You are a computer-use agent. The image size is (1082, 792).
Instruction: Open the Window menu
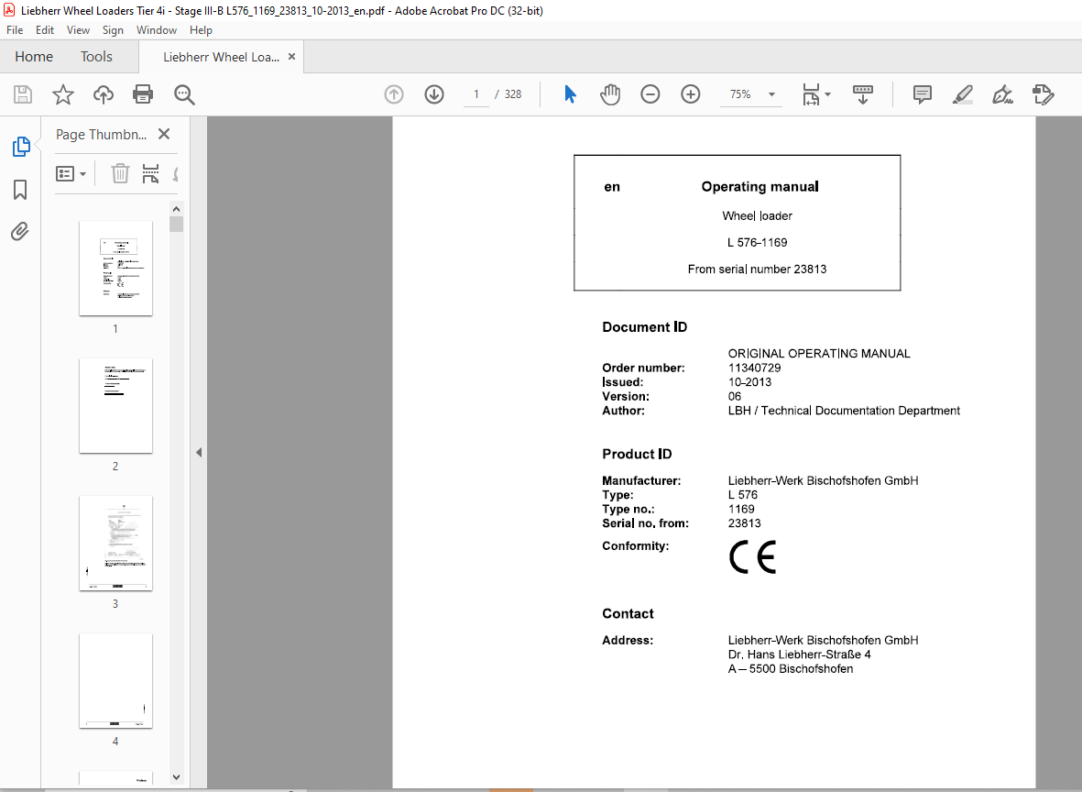coord(157,29)
